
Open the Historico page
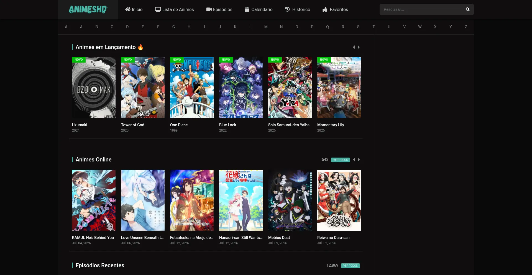[x=298, y=9]
